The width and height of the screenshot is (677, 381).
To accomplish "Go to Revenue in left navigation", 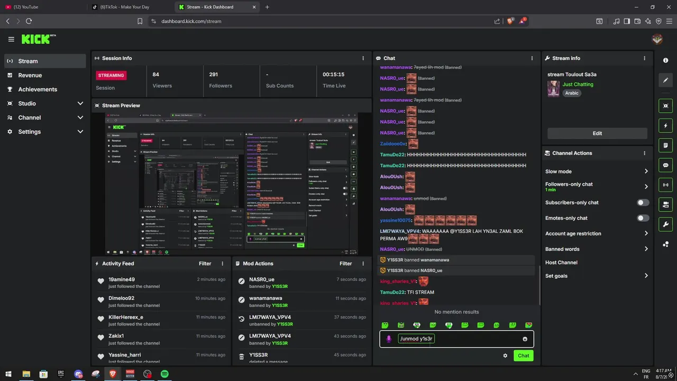I will point(45,75).
